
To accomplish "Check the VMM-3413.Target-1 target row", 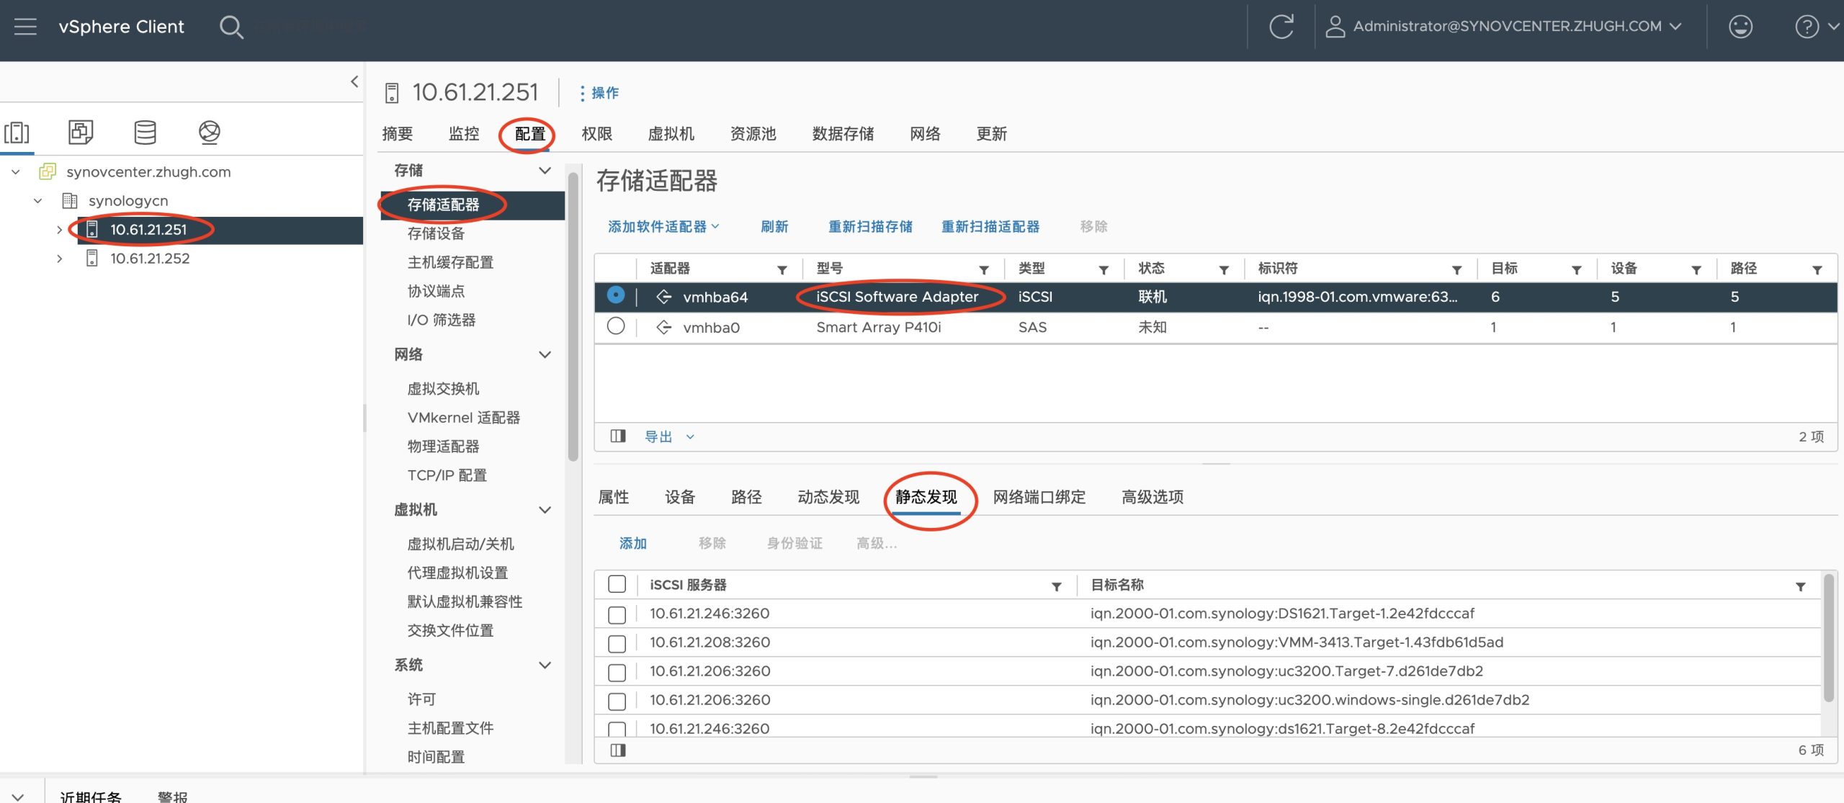I will pyautogui.click(x=617, y=643).
